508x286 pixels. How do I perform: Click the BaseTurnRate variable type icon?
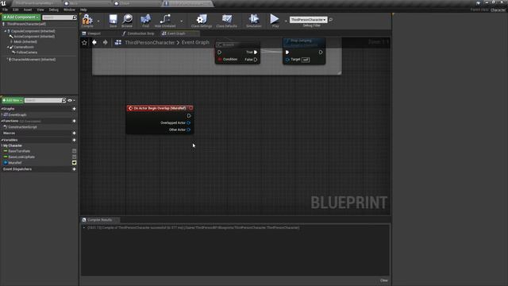6,151
